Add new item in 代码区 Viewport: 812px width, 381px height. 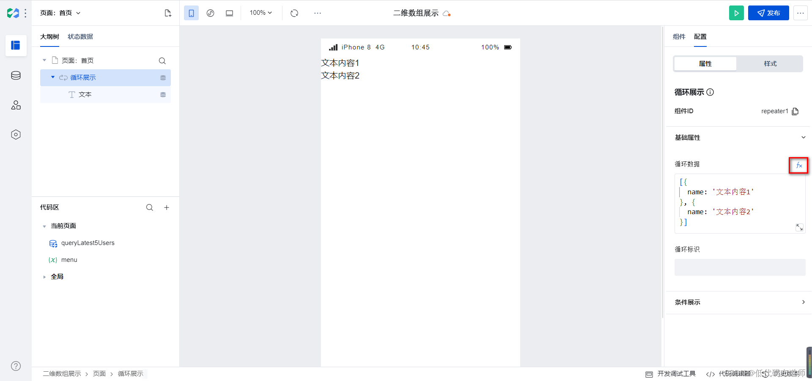pyautogui.click(x=167, y=207)
